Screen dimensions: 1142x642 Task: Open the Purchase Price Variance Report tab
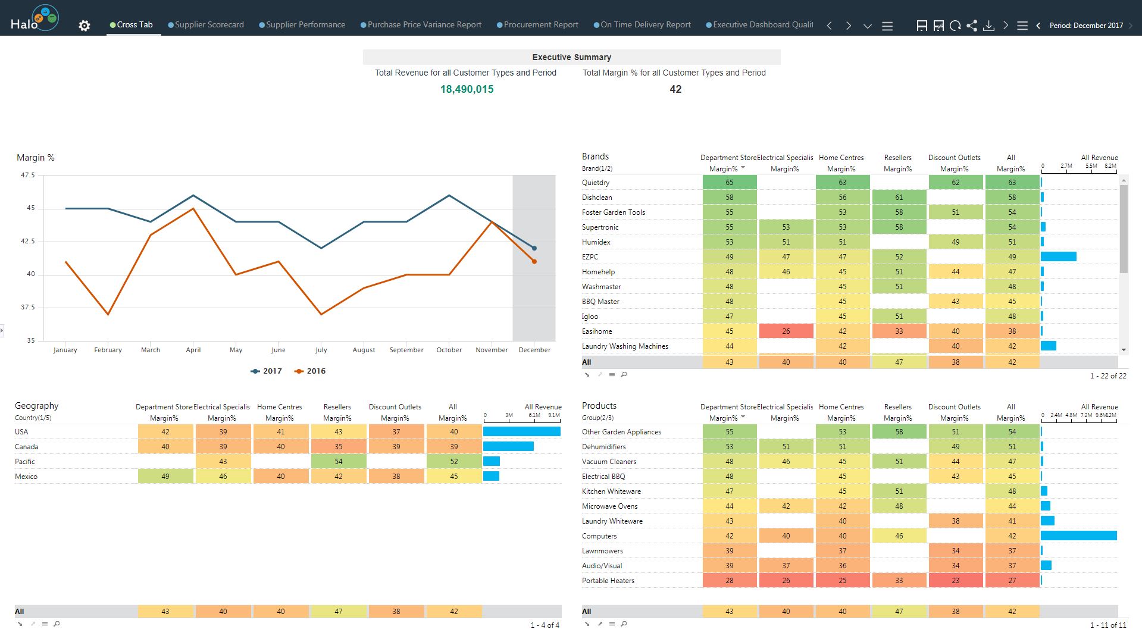click(x=421, y=25)
